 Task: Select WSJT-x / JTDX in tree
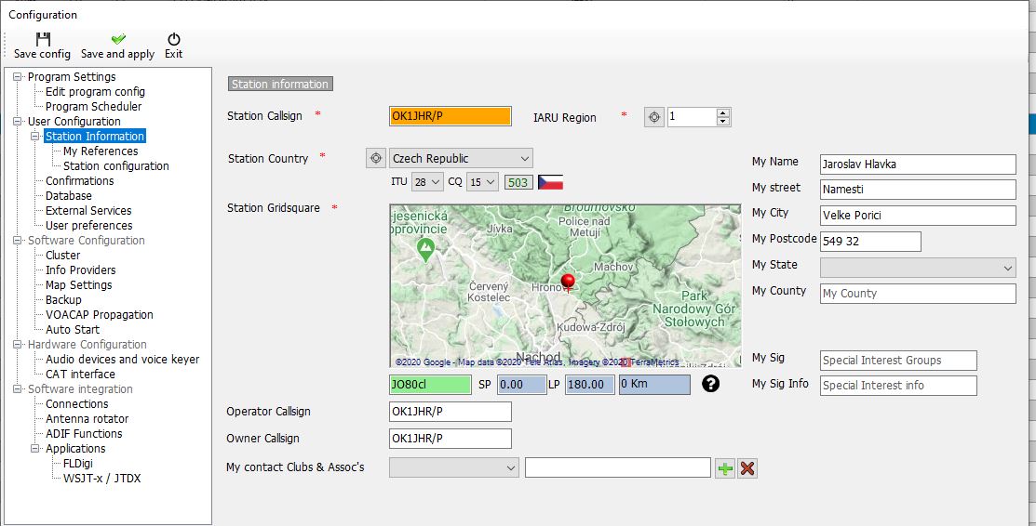click(x=101, y=479)
